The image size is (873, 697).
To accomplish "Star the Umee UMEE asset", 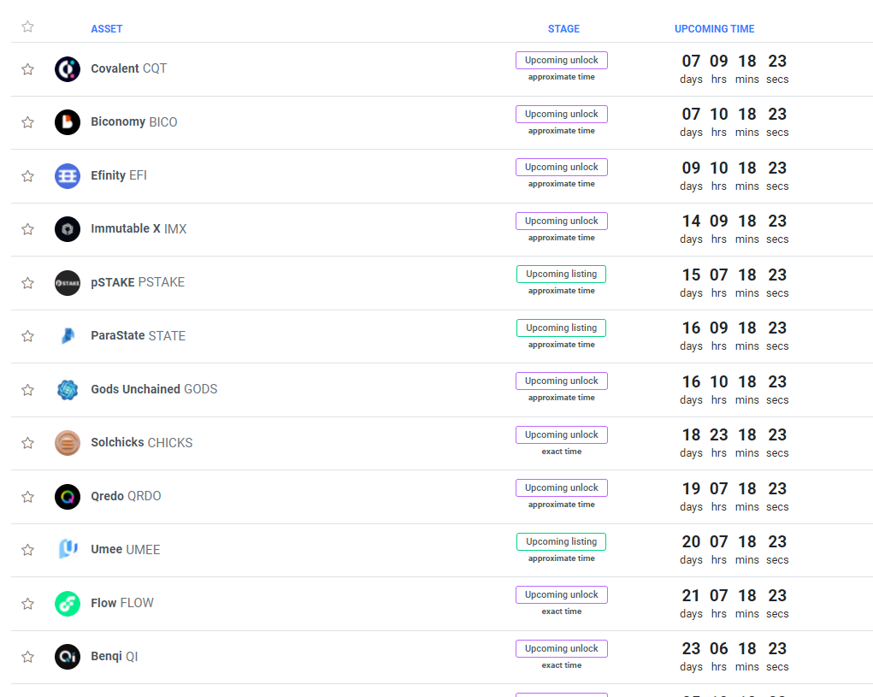I will coord(28,550).
